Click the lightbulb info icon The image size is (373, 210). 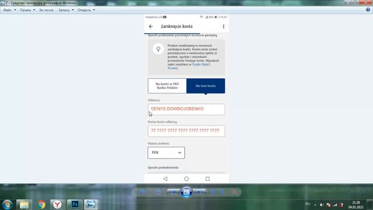pyautogui.click(x=158, y=49)
